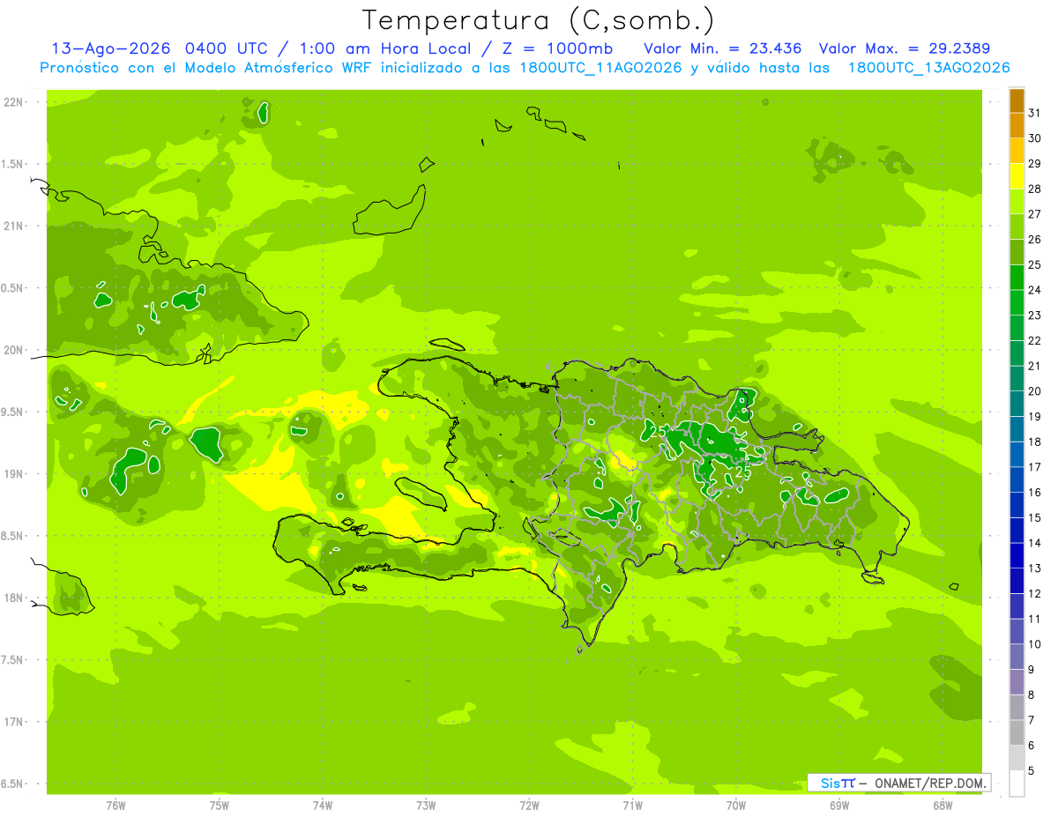Click the 71W longitude axis label
The height and width of the screenshot is (817, 1058).
pyautogui.click(x=632, y=805)
